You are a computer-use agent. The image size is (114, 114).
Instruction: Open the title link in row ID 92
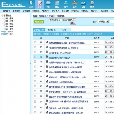coord(67,77)
